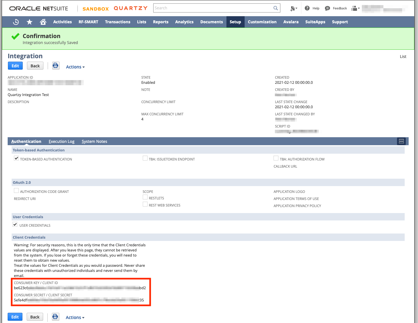Click the Enabled state value
This screenshot has height=323, width=418.
coord(148,82)
